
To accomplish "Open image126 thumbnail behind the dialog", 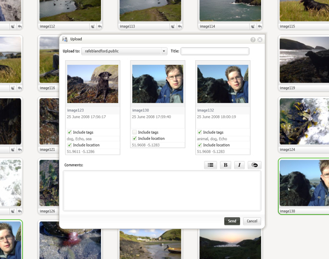I will [x=49, y=183].
